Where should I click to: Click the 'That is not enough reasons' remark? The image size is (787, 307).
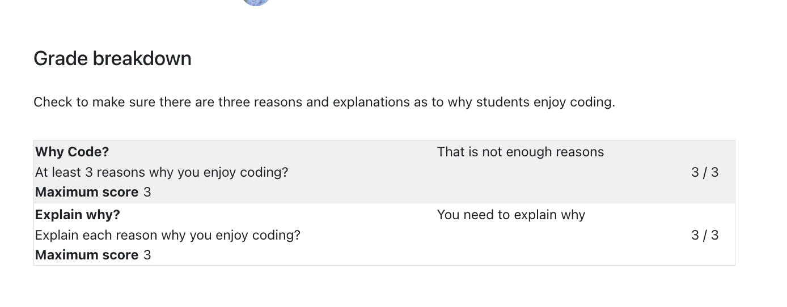pos(521,152)
